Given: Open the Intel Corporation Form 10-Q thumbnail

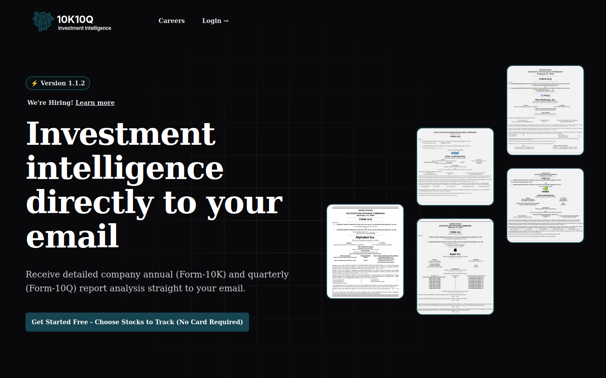Looking at the screenshot, I should [x=455, y=166].
